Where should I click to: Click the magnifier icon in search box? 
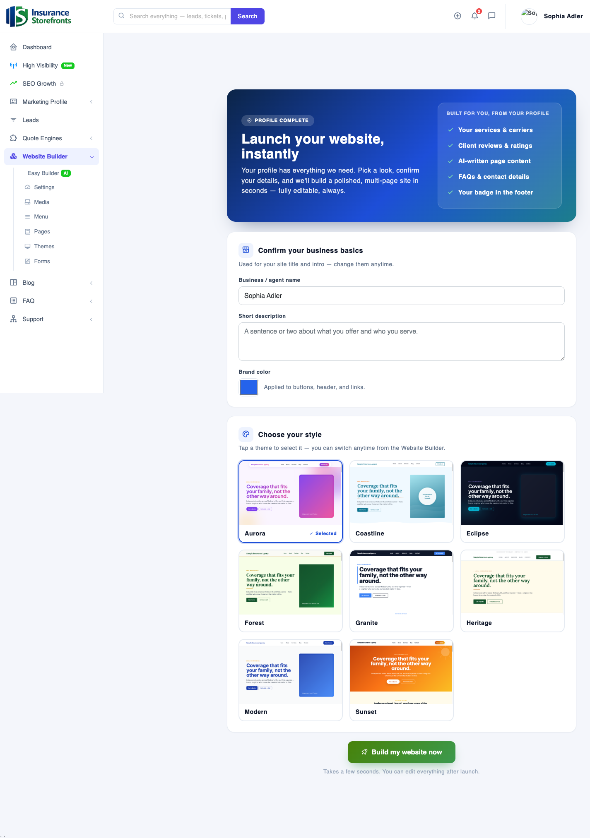pyautogui.click(x=122, y=16)
